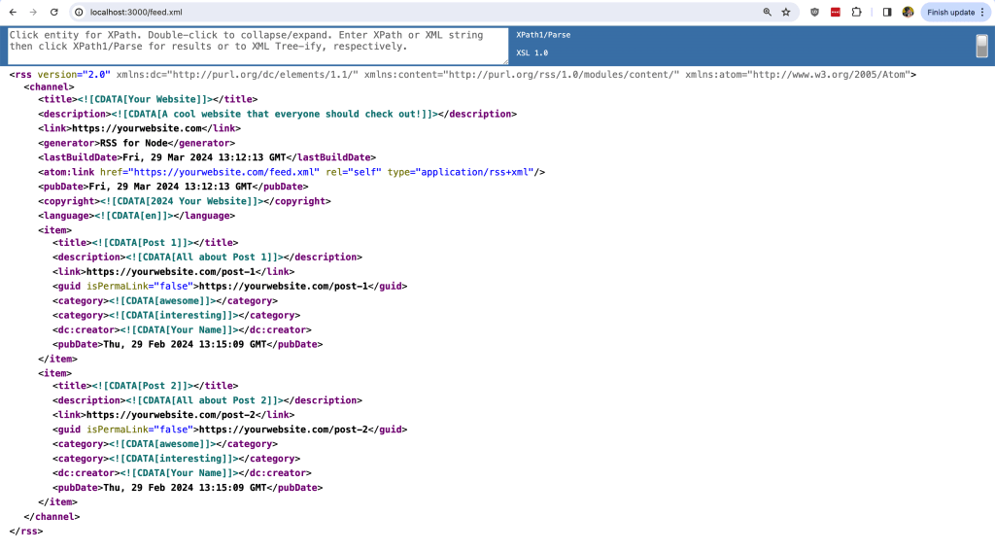995x551 pixels.
Task: Reload the feed.xml page
Action: click(54, 12)
